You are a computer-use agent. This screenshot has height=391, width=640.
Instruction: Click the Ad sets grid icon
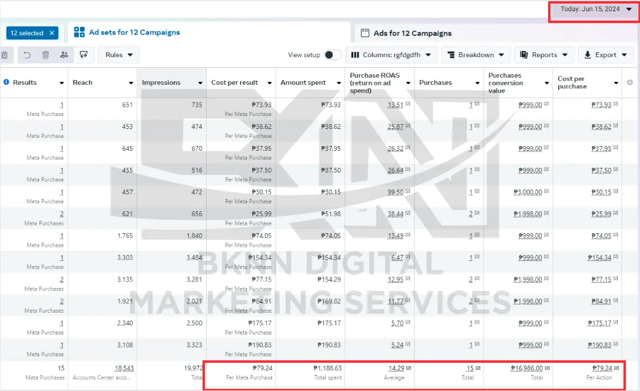click(79, 32)
